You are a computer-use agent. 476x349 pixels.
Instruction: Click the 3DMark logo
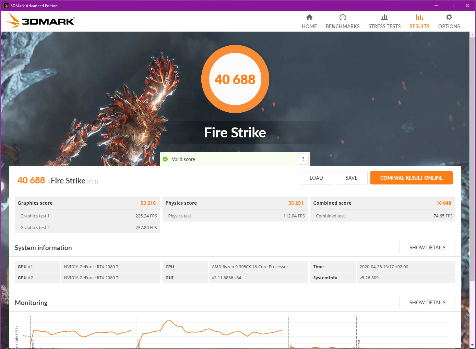click(41, 21)
